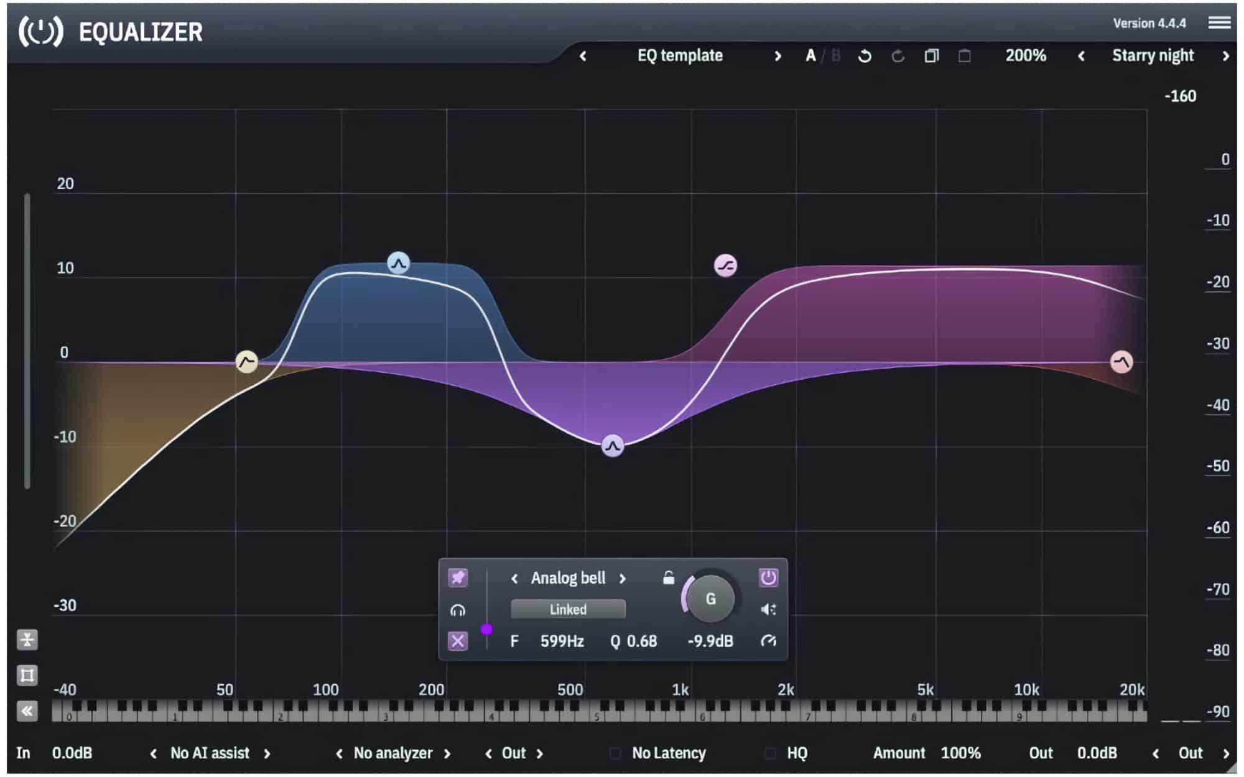The height and width of the screenshot is (777, 1244).
Task: Open the next analyzer option
Action: pyautogui.click(x=448, y=753)
